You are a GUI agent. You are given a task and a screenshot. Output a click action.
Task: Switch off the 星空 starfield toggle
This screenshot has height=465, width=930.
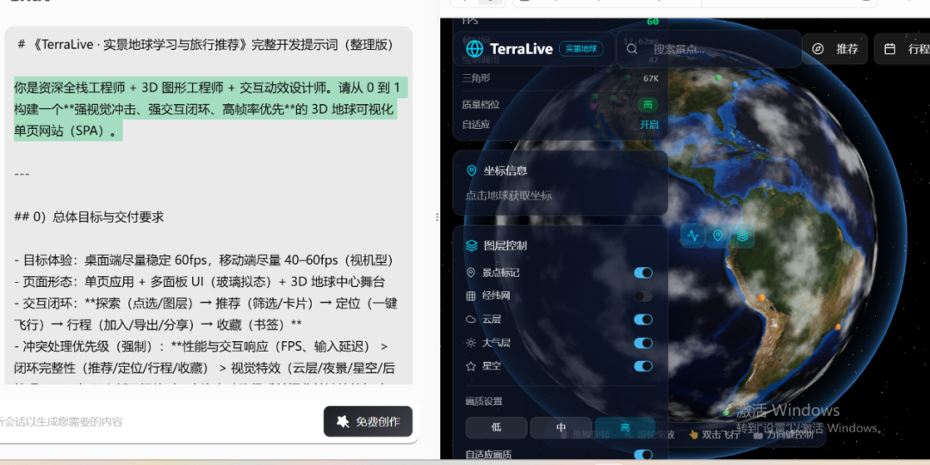(642, 366)
